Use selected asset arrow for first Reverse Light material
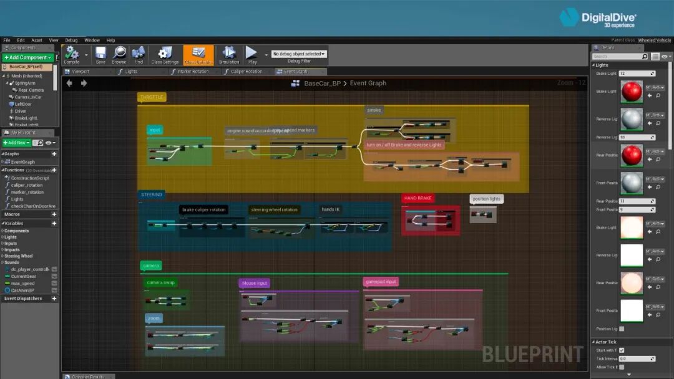This screenshot has width=674, height=379. pos(650,123)
